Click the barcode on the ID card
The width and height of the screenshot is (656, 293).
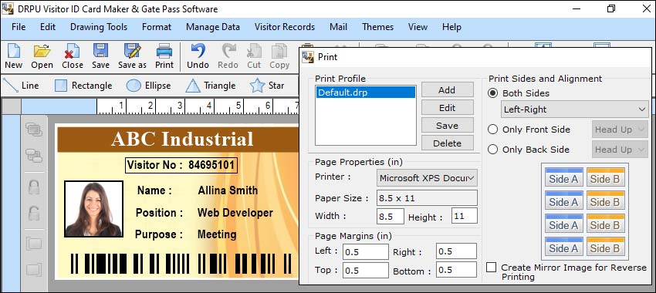click(181, 264)
